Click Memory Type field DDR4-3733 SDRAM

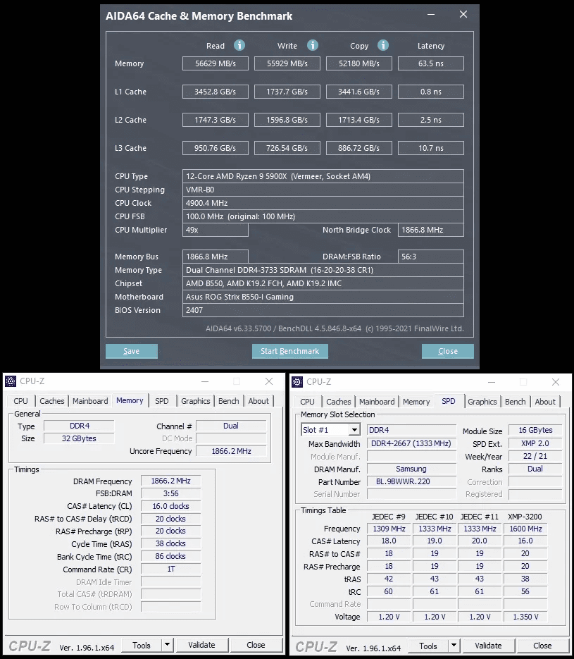point(323,270)
